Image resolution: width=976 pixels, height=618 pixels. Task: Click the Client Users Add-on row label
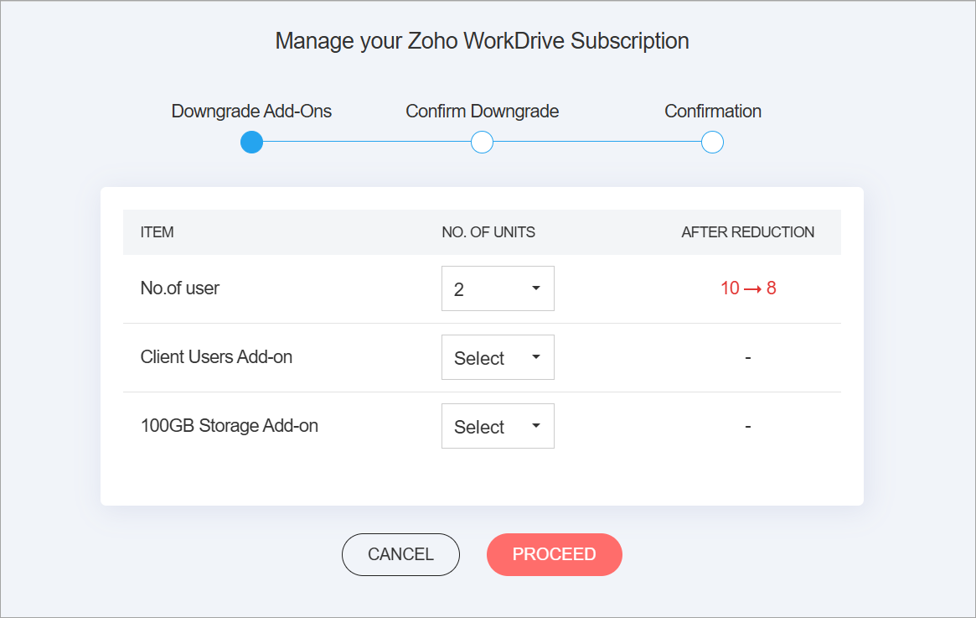pyautogui.click(x=216, y=357)
